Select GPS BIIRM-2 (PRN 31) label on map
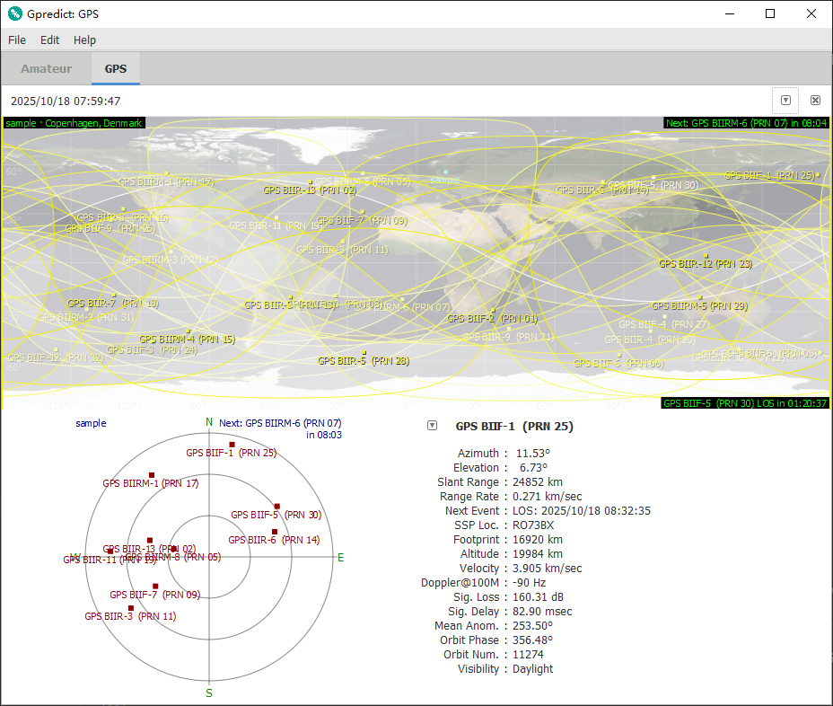833x706 pixels. coord(86,317)
